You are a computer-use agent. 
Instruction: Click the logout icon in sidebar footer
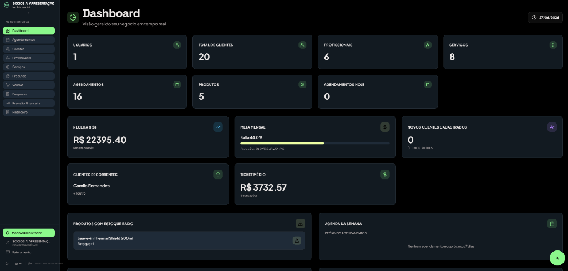30,264
